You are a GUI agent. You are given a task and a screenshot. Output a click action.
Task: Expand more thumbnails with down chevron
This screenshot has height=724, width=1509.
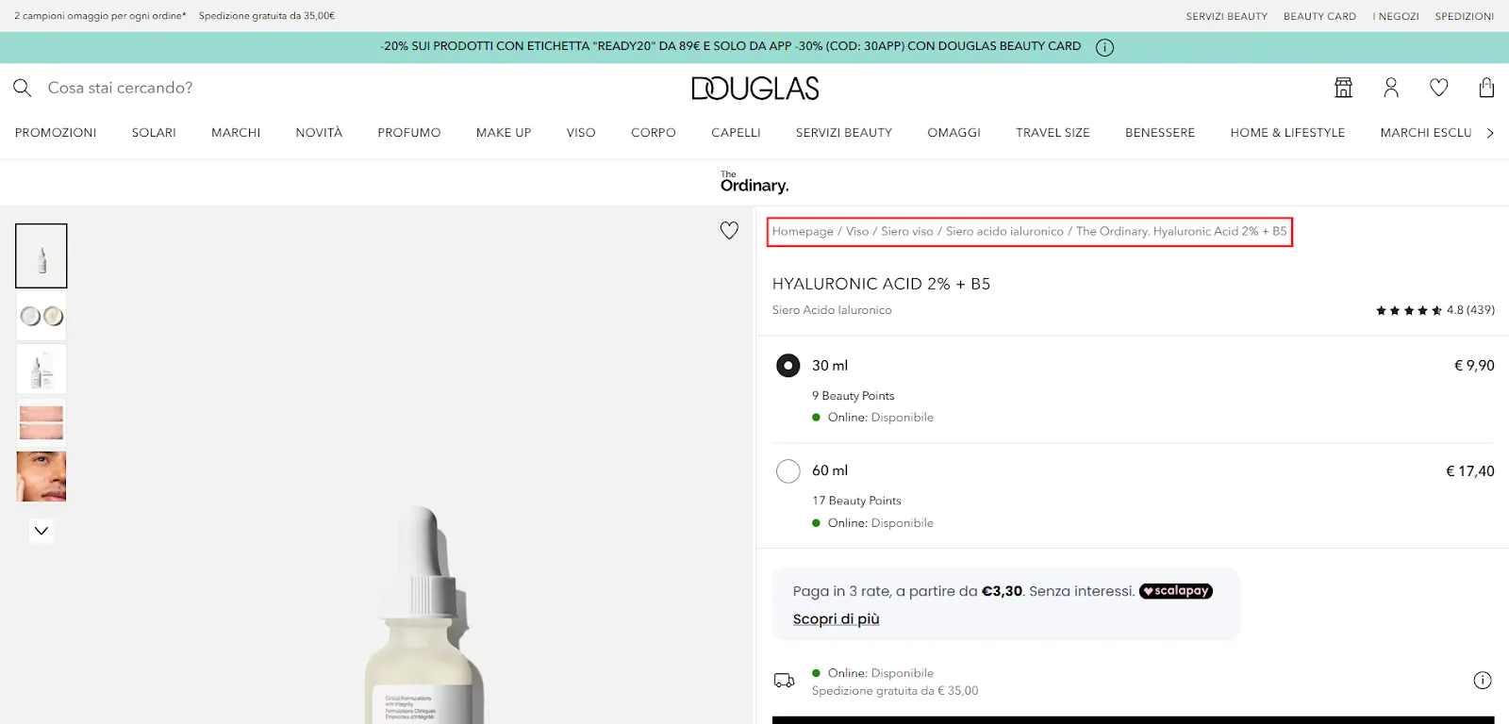[x=41, y=531]
